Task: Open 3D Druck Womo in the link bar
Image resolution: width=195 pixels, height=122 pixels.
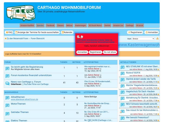Action: tap(95, 25)
